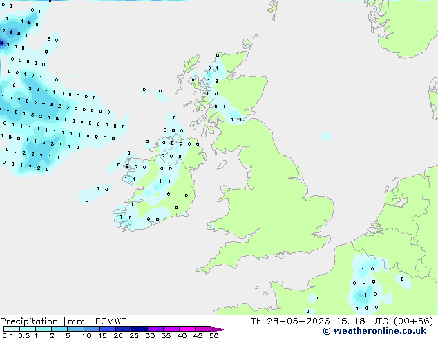Viewport: 438px width, 338px height.
Task: Click the legend label '0.5'
Action: [24, 335]
